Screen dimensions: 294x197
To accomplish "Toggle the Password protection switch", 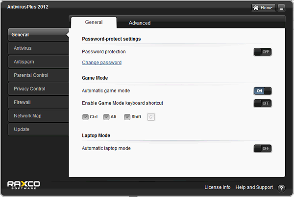I will pyautogui.click(x=262, y=52).
